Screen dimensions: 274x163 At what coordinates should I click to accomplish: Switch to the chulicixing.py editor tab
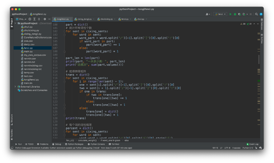106,19
